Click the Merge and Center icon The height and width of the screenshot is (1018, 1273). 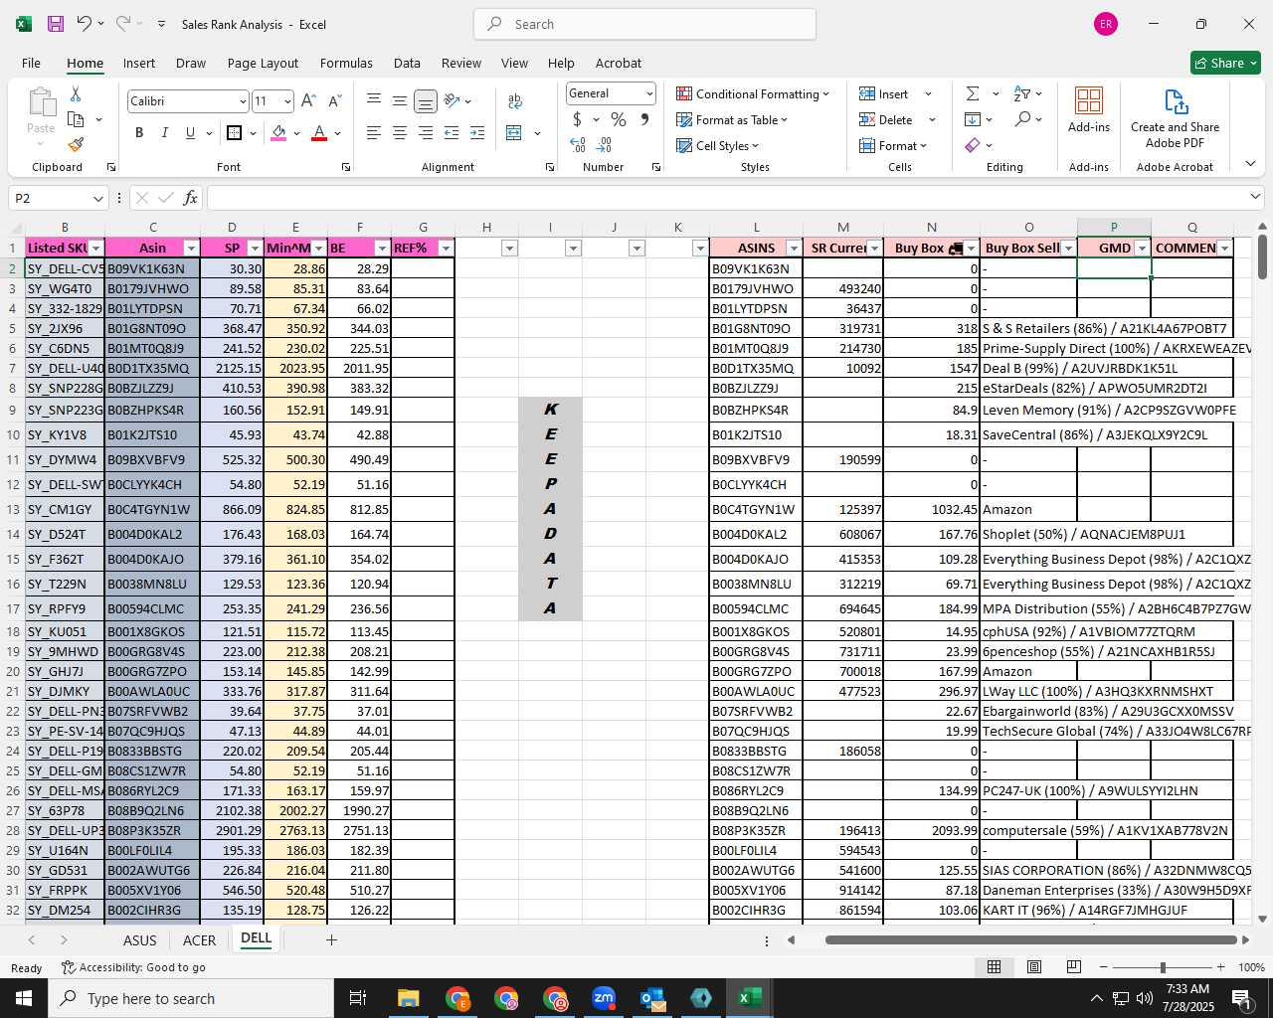pyautogui.click(x=514, y=133)
